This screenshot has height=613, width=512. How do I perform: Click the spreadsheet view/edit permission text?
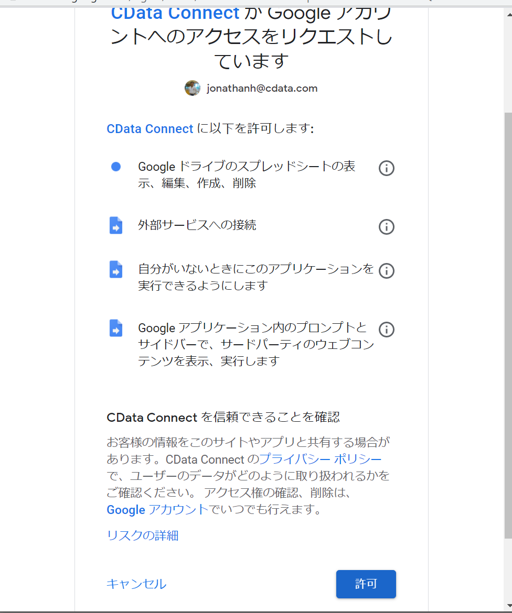(x=247, y=176)
